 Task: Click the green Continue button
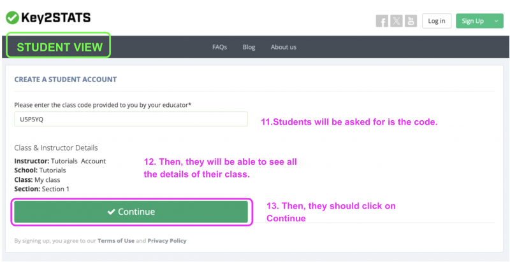click(131, 212)
